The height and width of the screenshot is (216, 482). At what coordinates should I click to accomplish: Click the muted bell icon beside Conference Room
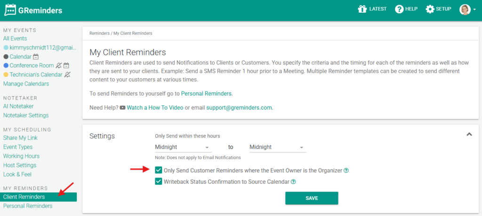coord(58,66)
